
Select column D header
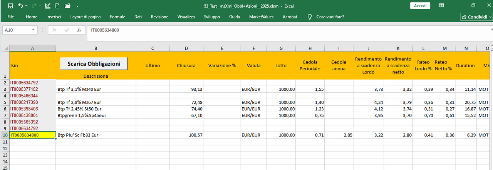click(x=186, y=48)
